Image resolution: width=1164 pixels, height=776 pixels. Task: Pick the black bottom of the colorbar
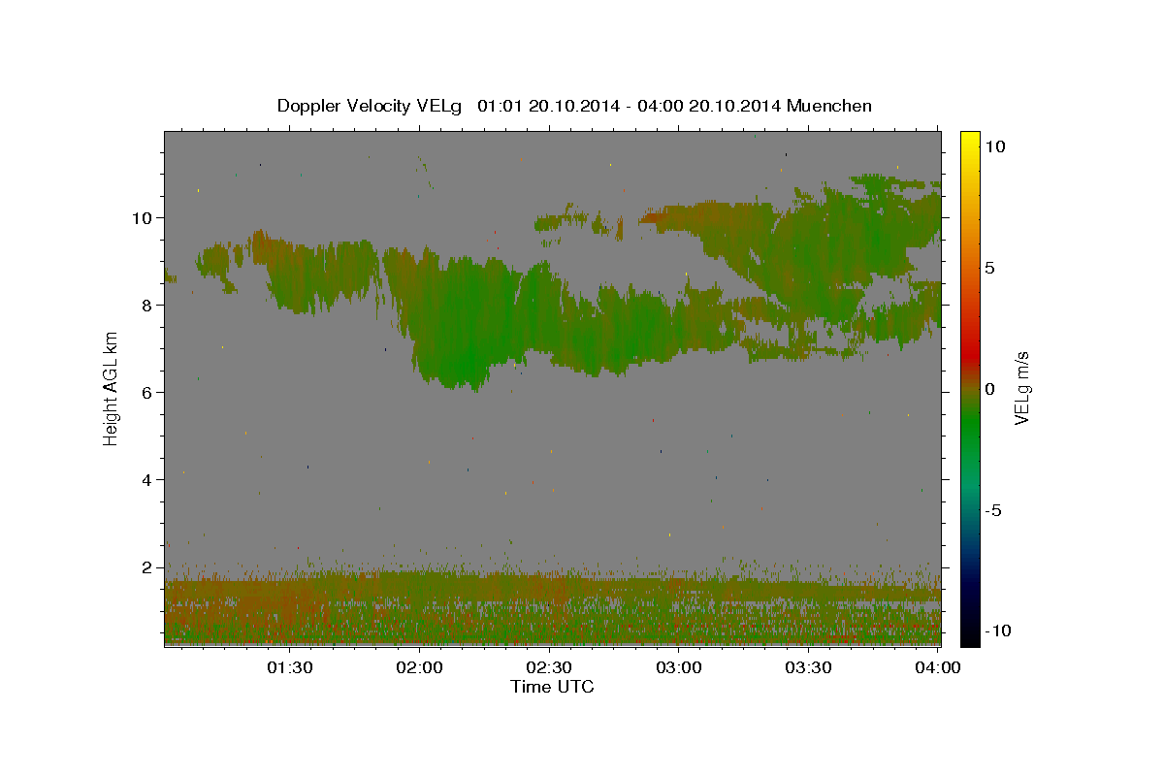[969, 635]
